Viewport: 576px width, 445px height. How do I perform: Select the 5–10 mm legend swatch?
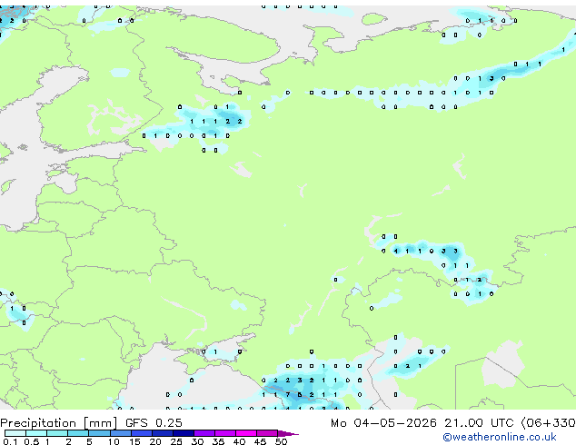(99, 433)
